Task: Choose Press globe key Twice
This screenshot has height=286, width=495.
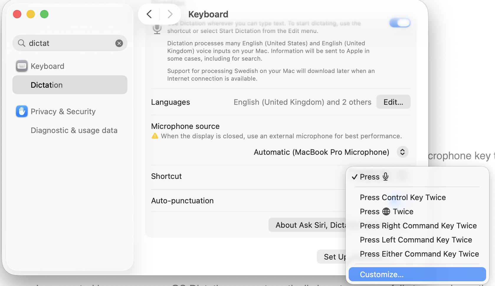Action: pyautogui.click(x=417, y=212)
